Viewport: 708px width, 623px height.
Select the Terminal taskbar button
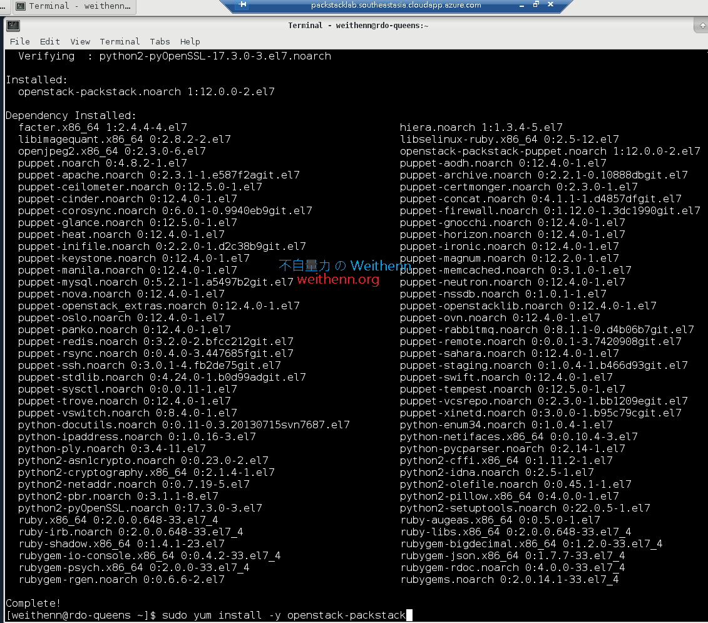(74, 6)
